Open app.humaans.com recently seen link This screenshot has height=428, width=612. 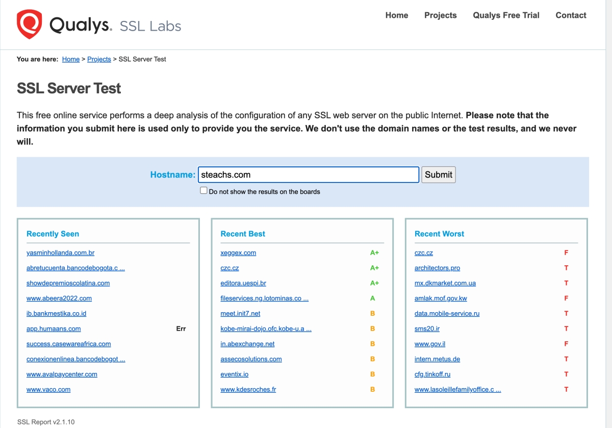point(54,329)
